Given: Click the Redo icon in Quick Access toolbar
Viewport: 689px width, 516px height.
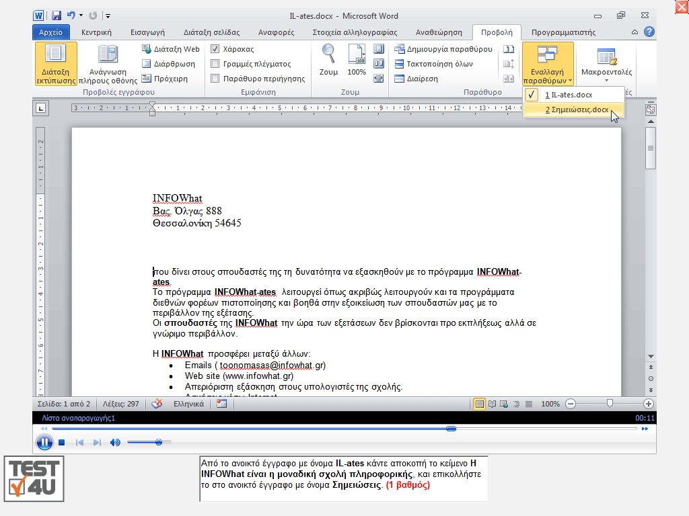Looking at the screenshot, I should coord(93,16).
